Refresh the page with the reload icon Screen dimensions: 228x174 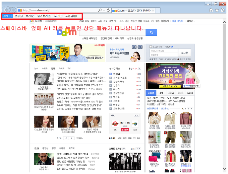[x=108, y=10]
